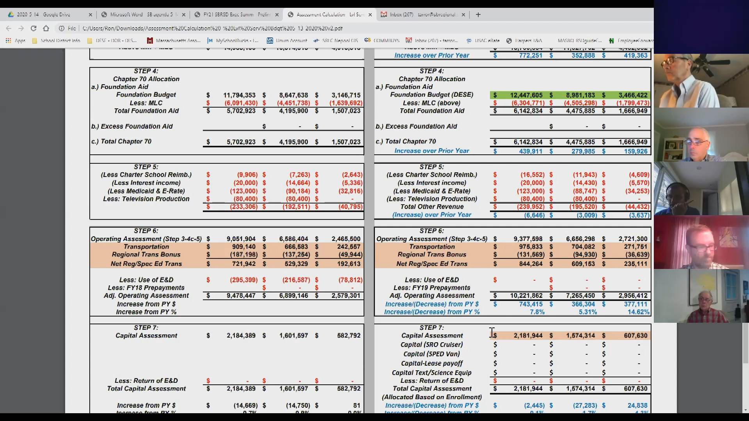Close the Microsoft Word SB agenda tab
The height and width of the screenshot is (421, 749).
[x=184, y=14]
